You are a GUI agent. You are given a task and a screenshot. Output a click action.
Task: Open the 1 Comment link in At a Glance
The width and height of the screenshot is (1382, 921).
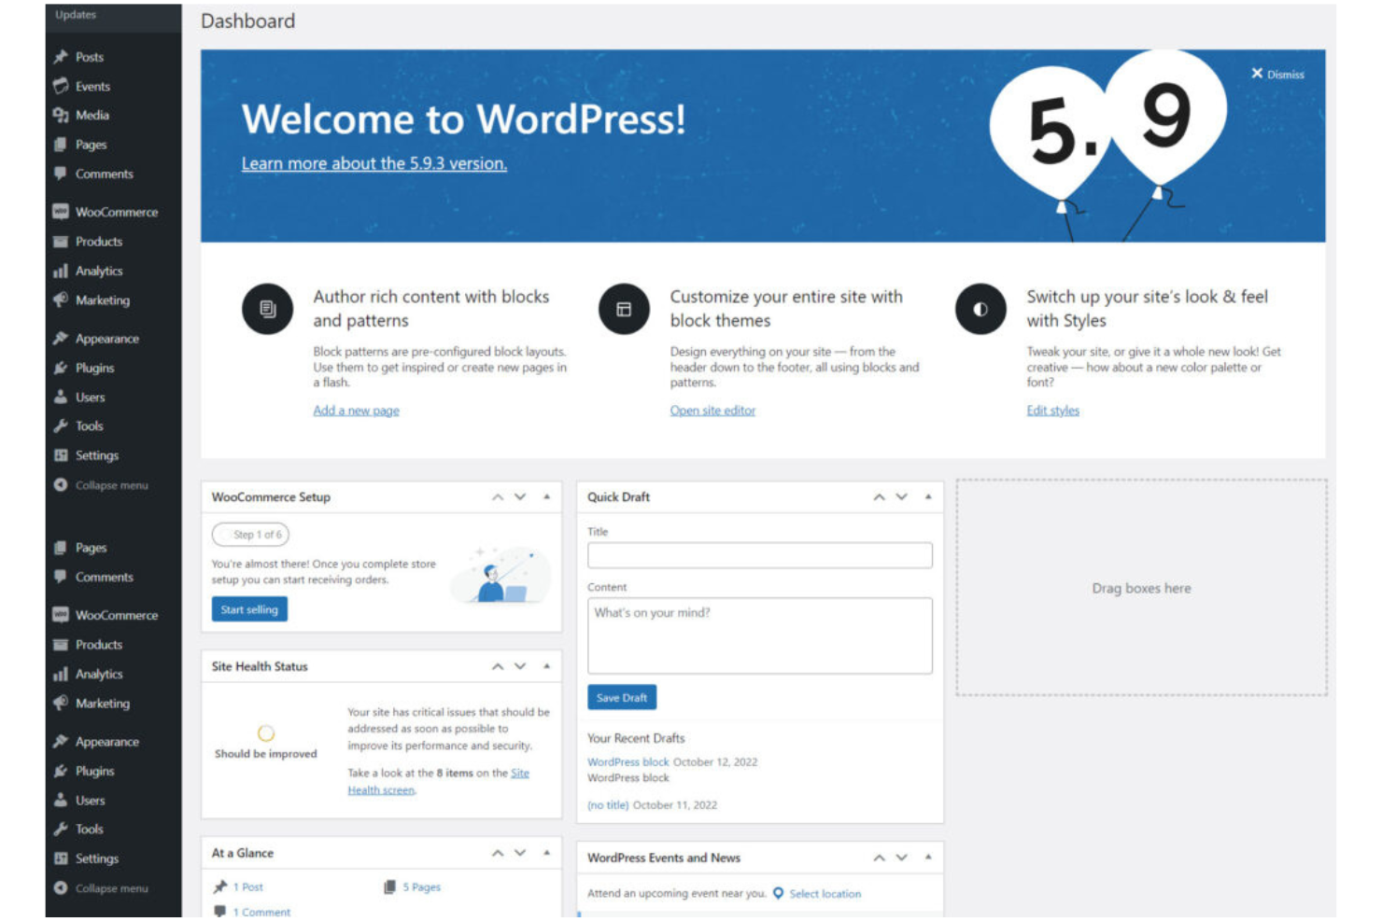(261, 912)
